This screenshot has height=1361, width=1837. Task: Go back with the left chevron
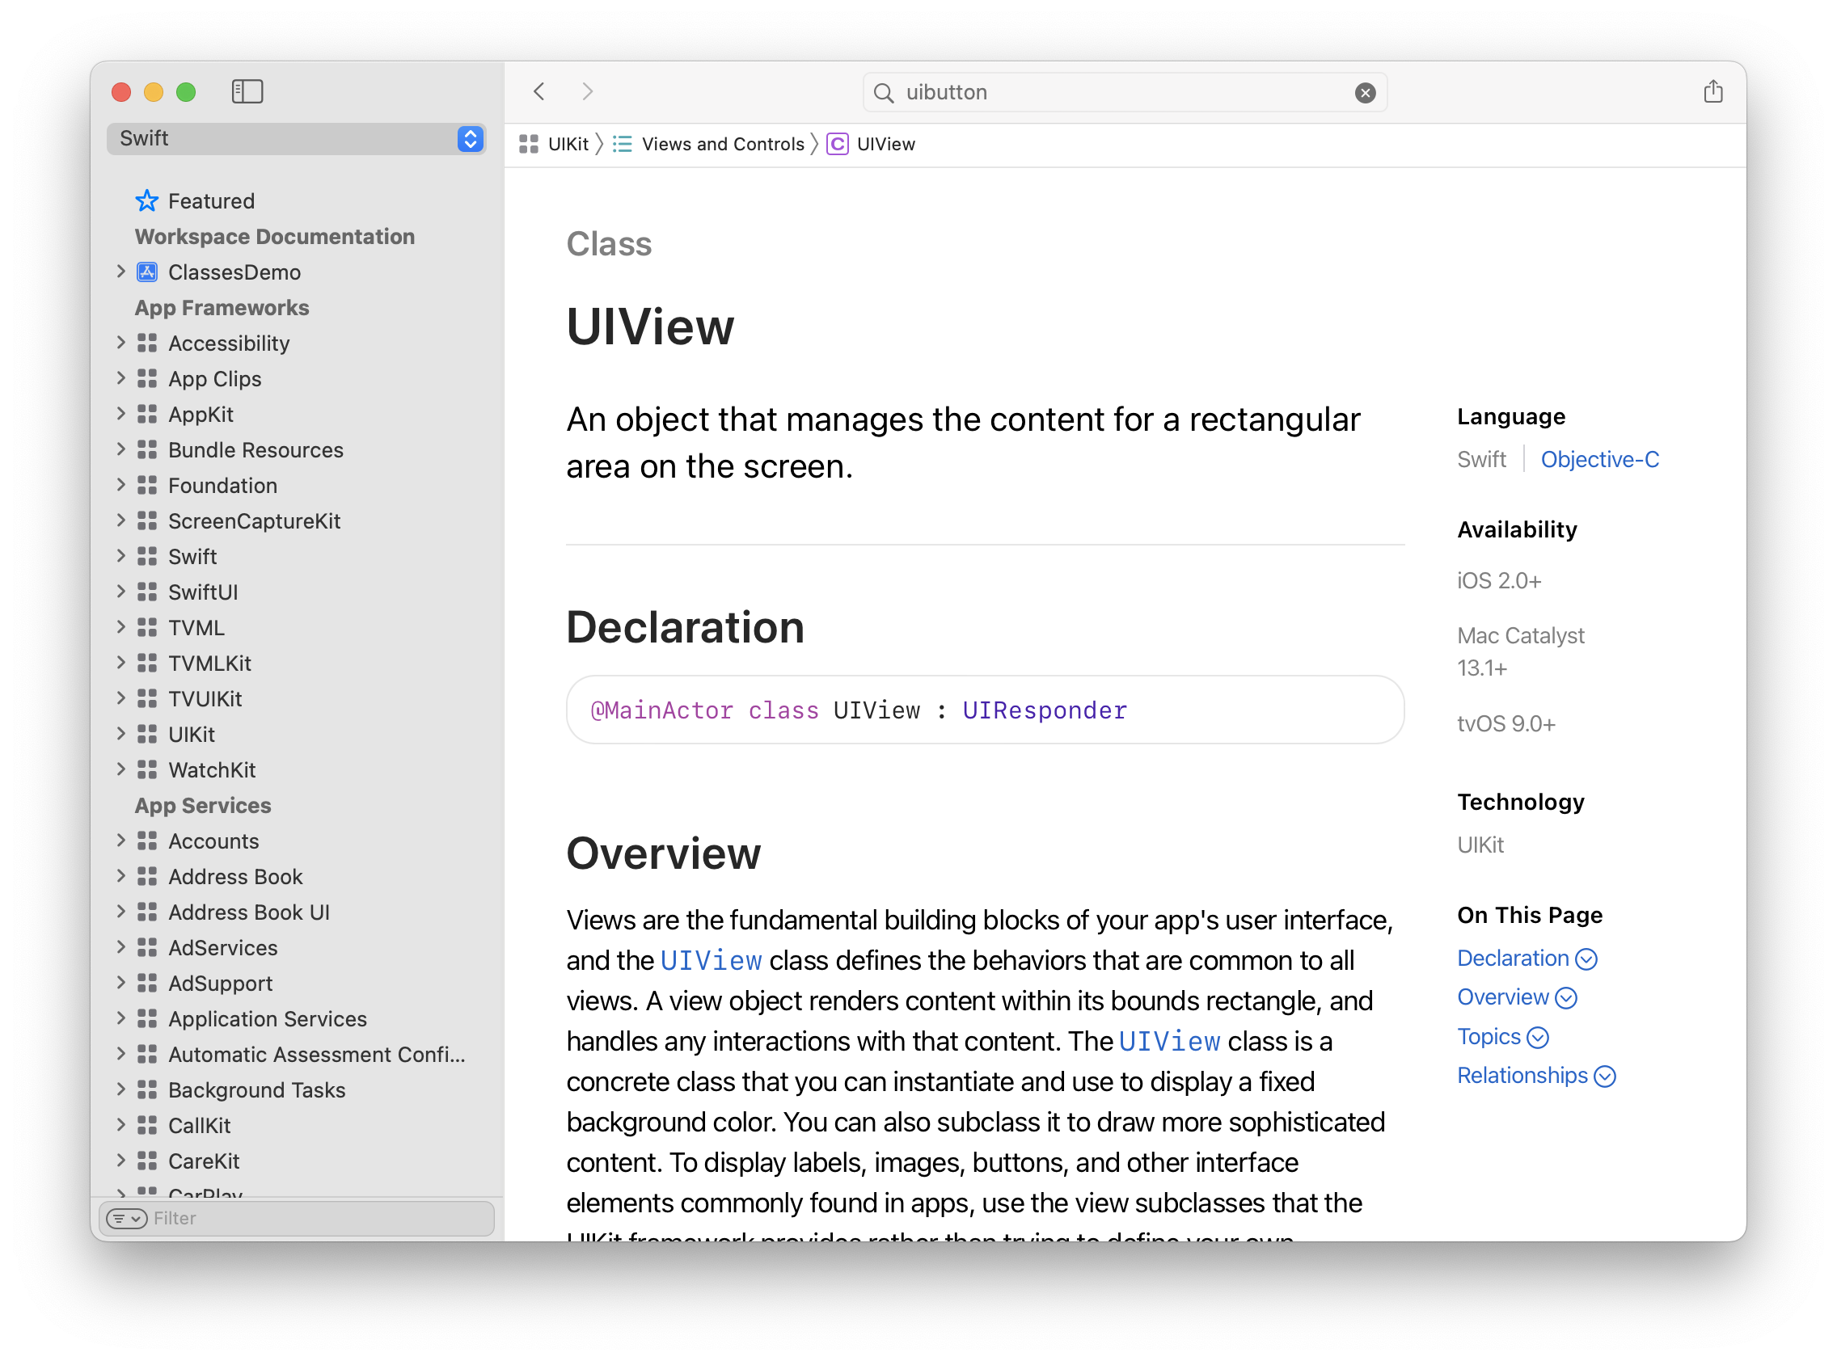pos(539,91)
